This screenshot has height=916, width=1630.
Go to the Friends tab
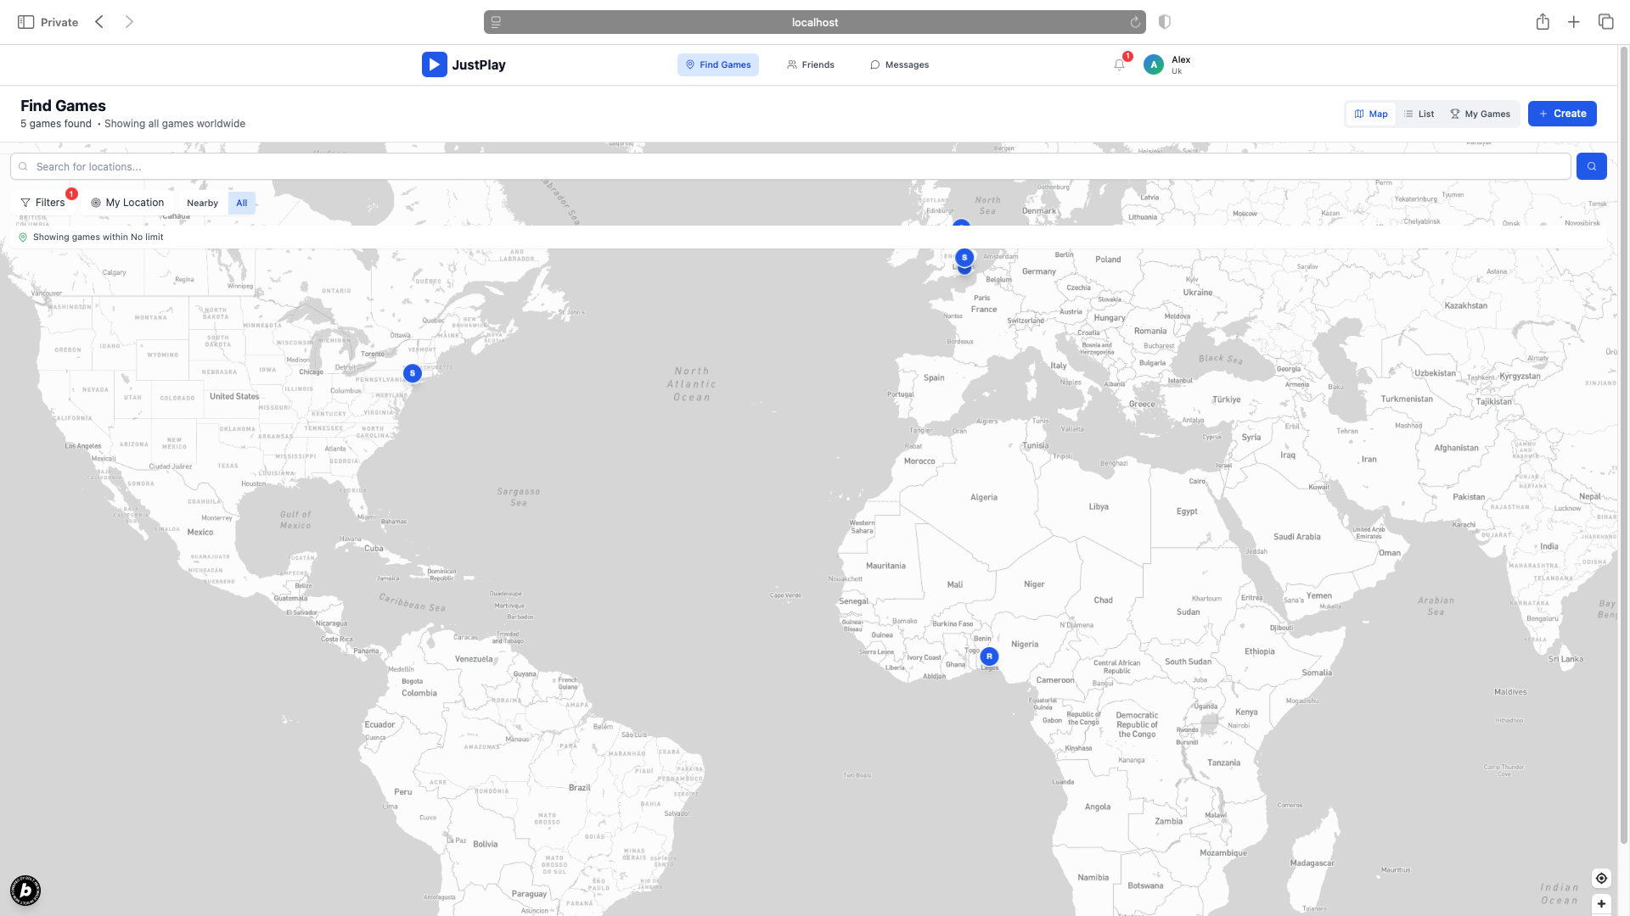coord(811,64)
